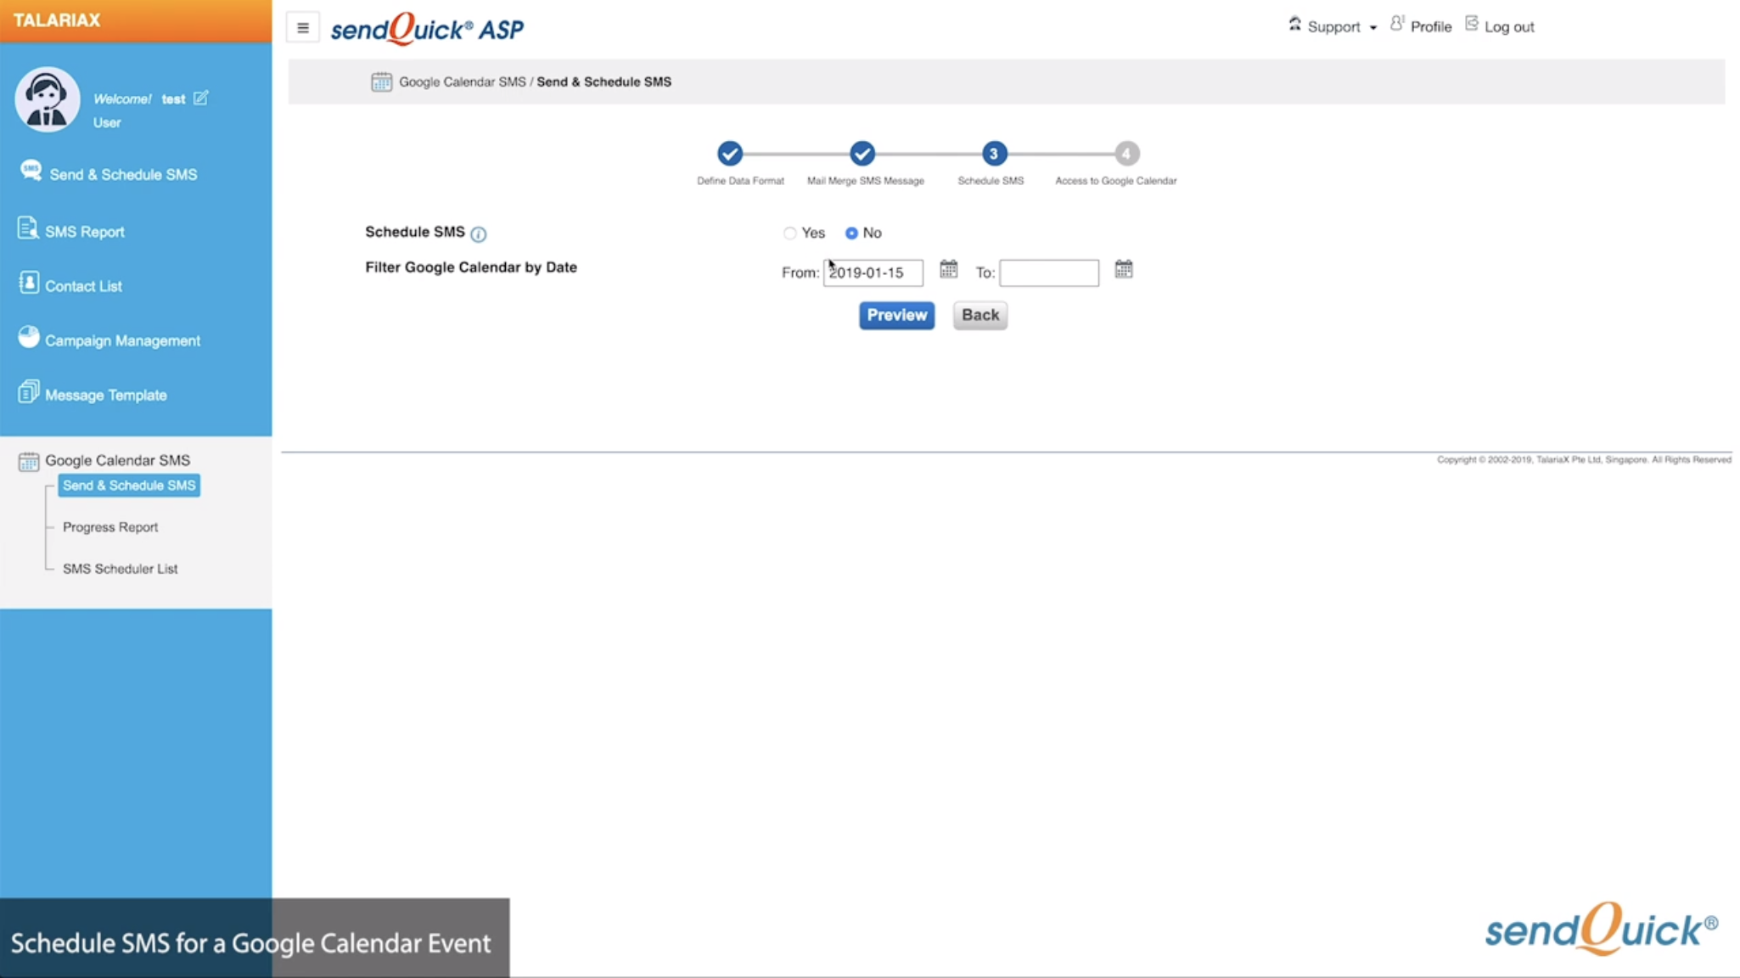The image size is (1740, 978).
Task: Click the Log out link
Action: click(x=1509, y=27)
